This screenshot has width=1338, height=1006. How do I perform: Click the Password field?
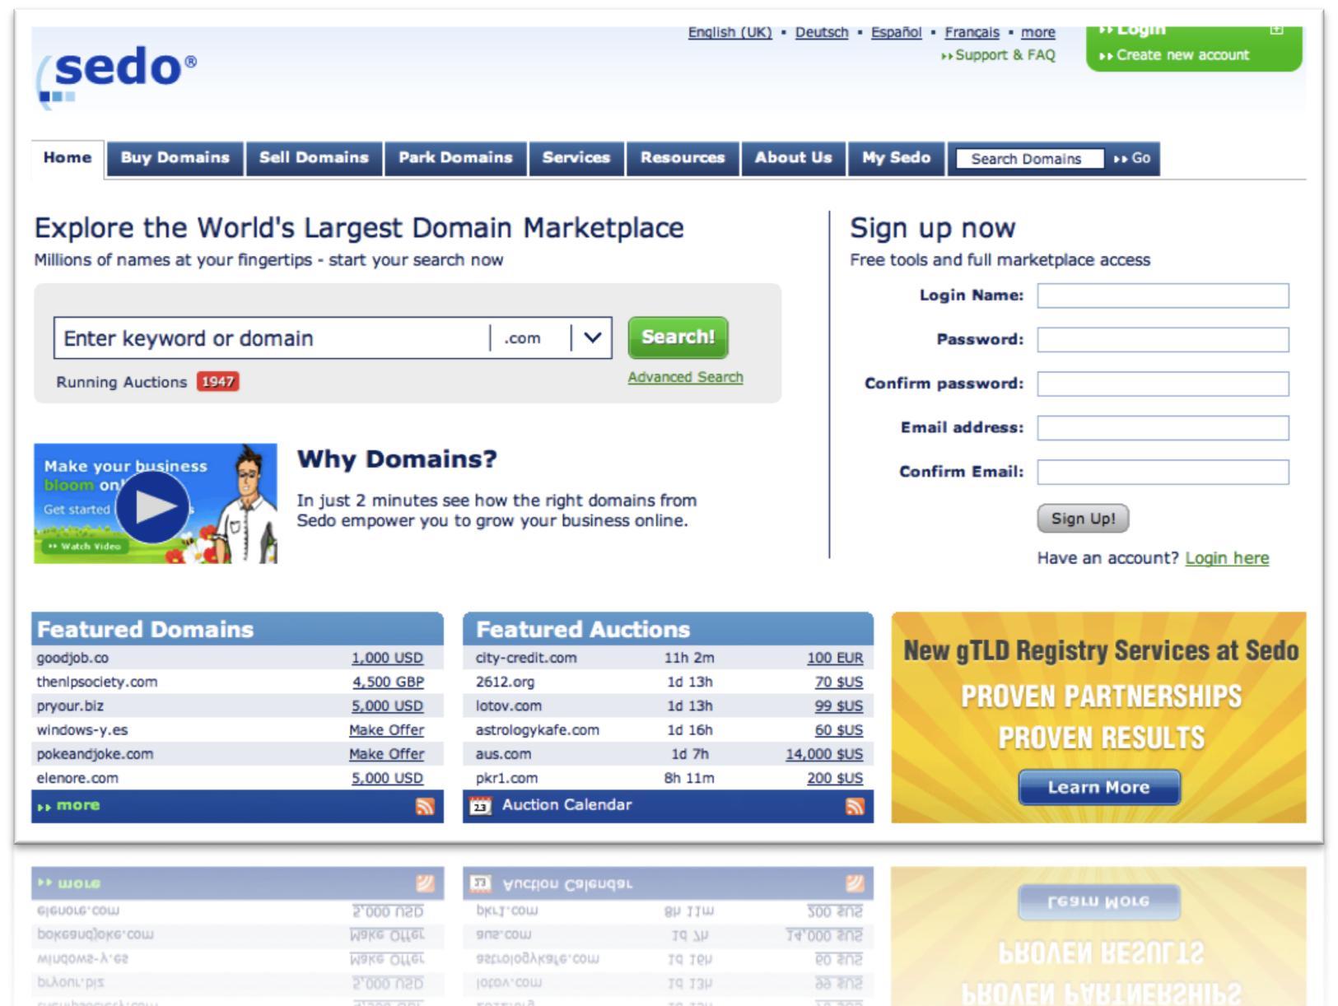click(x=1163, y=339)
